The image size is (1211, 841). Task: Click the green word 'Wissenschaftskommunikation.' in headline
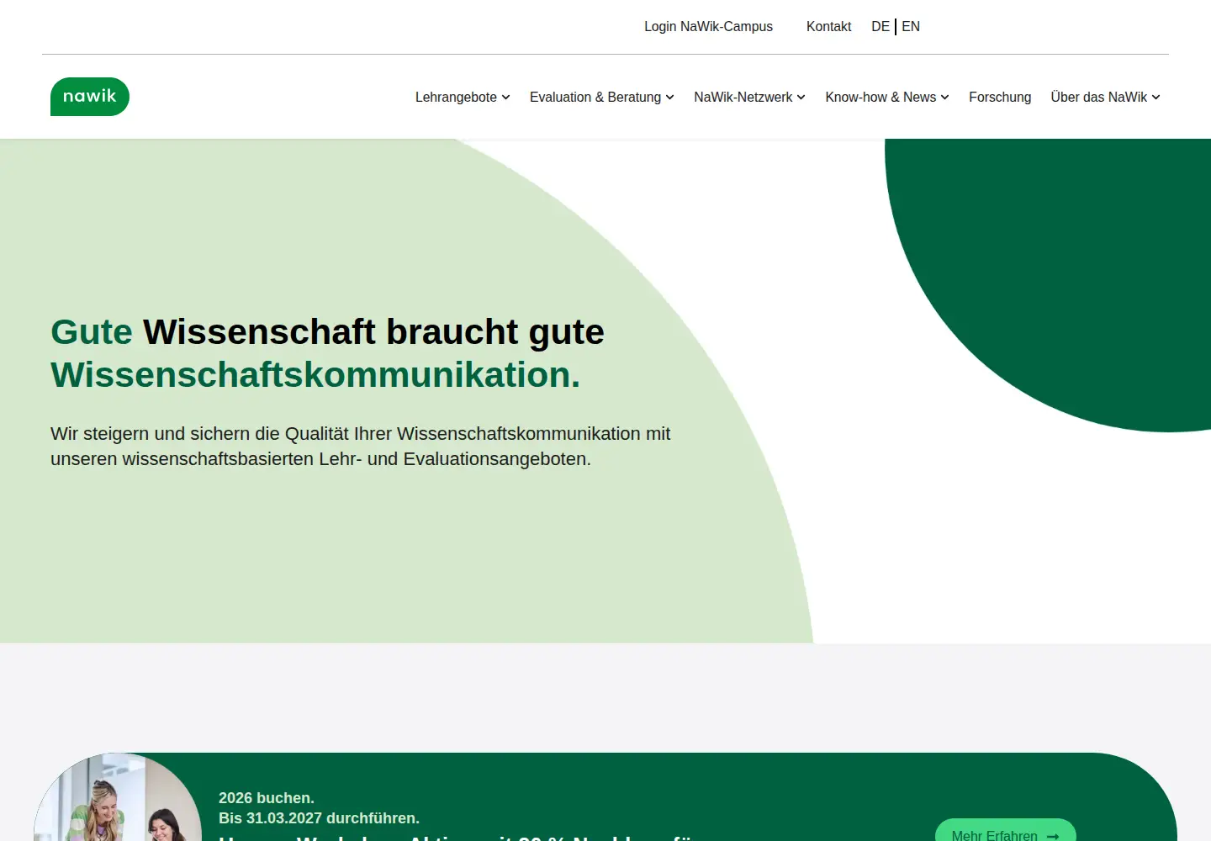[x=315, y=375]
